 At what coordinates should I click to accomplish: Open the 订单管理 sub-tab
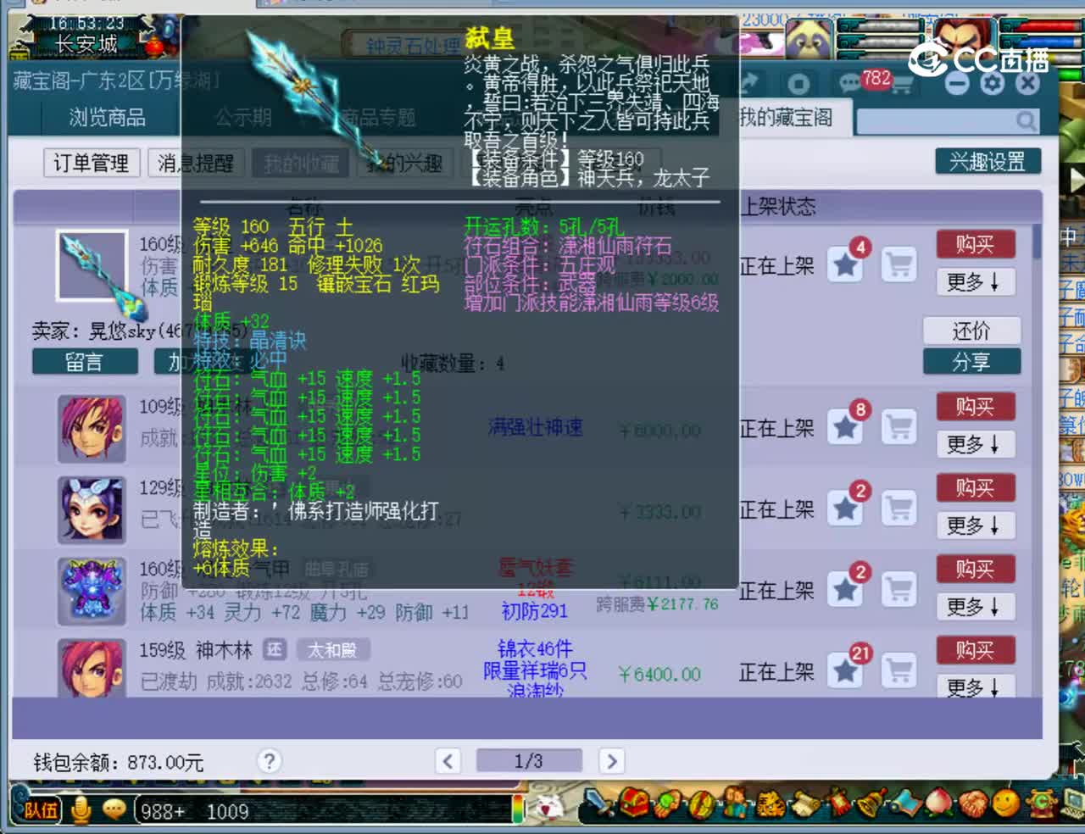coord(91,163)
